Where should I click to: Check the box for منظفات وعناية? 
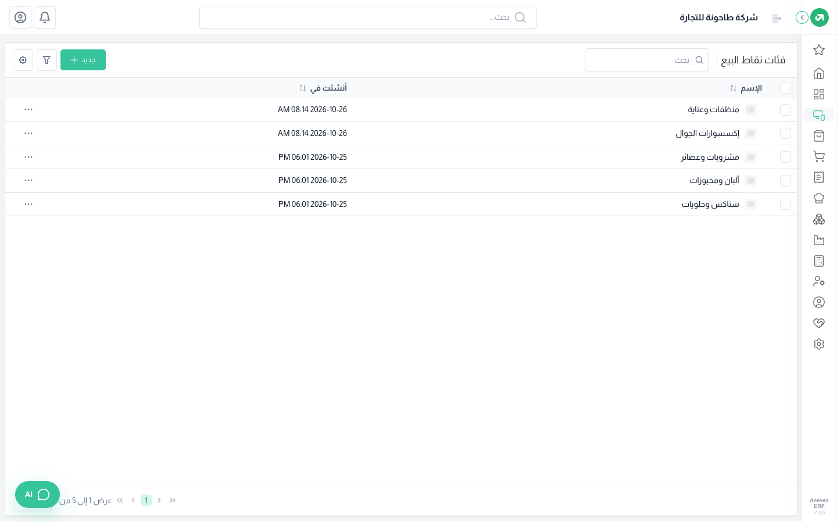click(785, 110)
